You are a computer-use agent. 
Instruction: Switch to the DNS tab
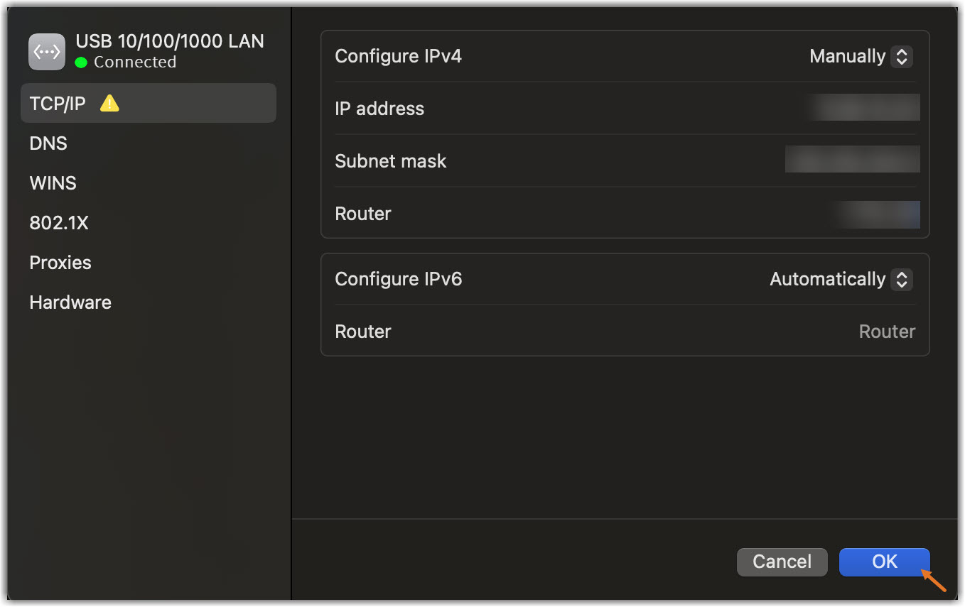point(48,143)
